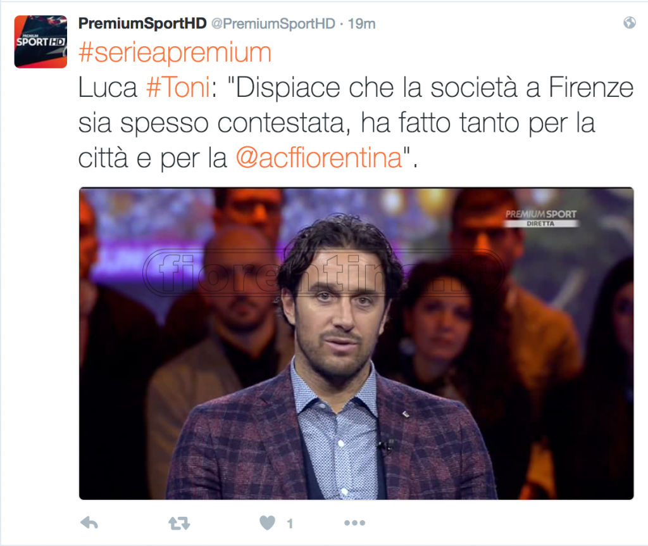Like the tweet with heart icon
This screenshot has width=648, height=546.
point(267,523)
